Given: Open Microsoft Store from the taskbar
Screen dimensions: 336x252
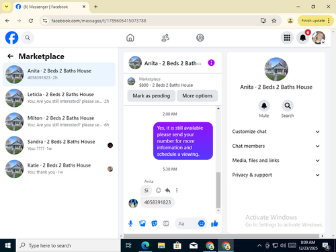Looking at the screenshot, I should [177, 245].
